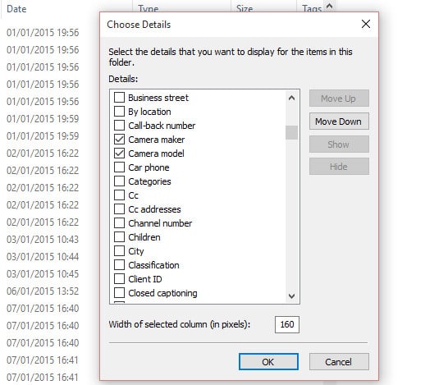The width and height of the screenshot is (448, 385).
Task: Click the details list scroll up arrow
Action: (291, 99)
